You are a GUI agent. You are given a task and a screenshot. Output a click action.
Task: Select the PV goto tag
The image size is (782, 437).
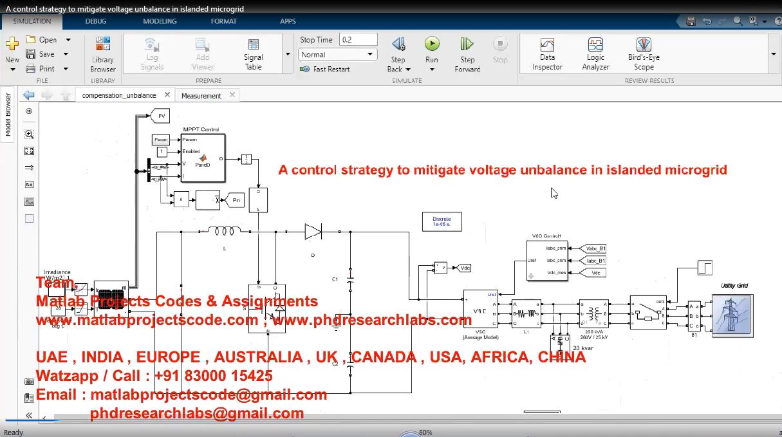[x=160, y=116]
